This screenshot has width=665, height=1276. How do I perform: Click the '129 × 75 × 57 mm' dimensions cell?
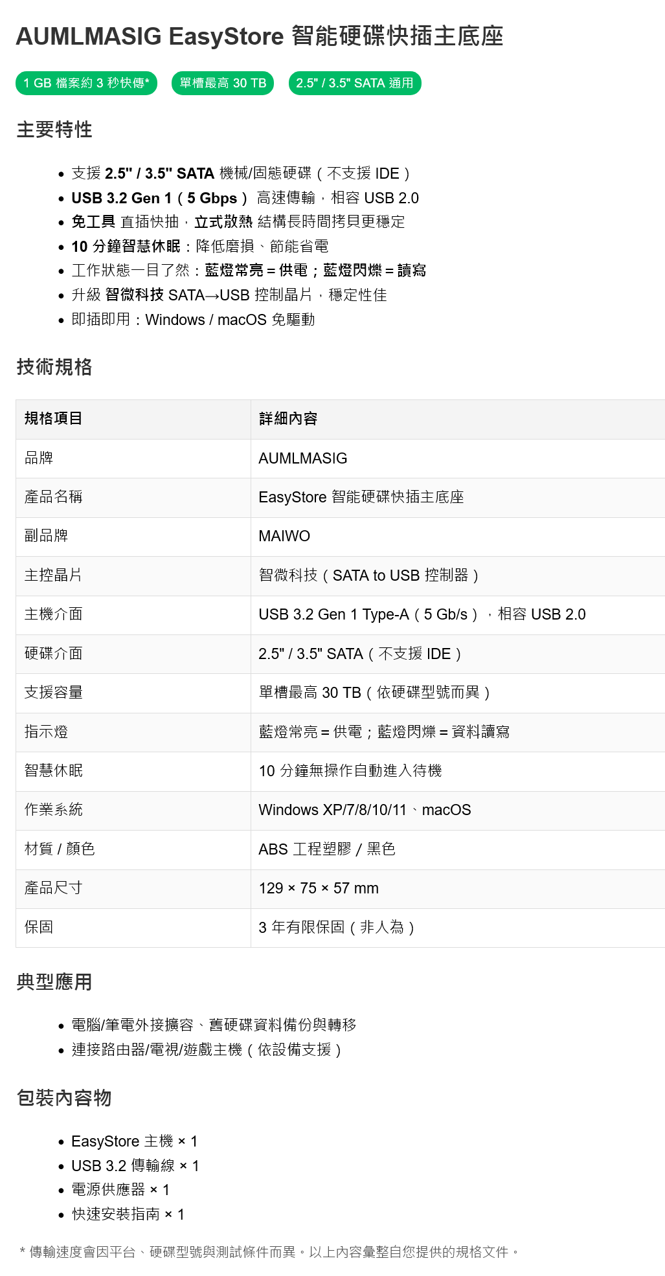tap(458, 889)
